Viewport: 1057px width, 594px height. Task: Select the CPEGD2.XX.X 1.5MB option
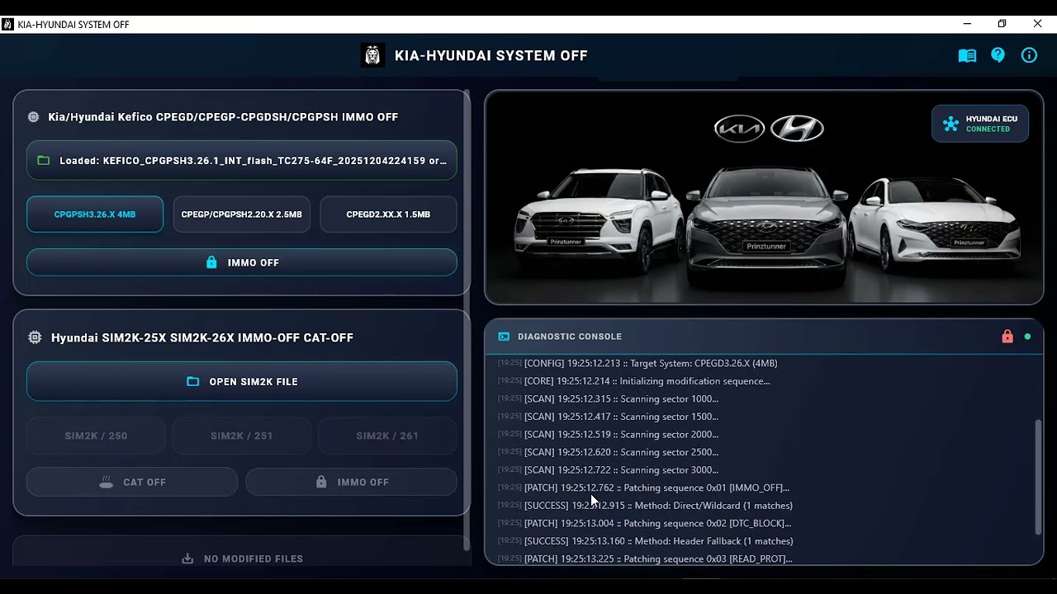(x=388, y=214)
